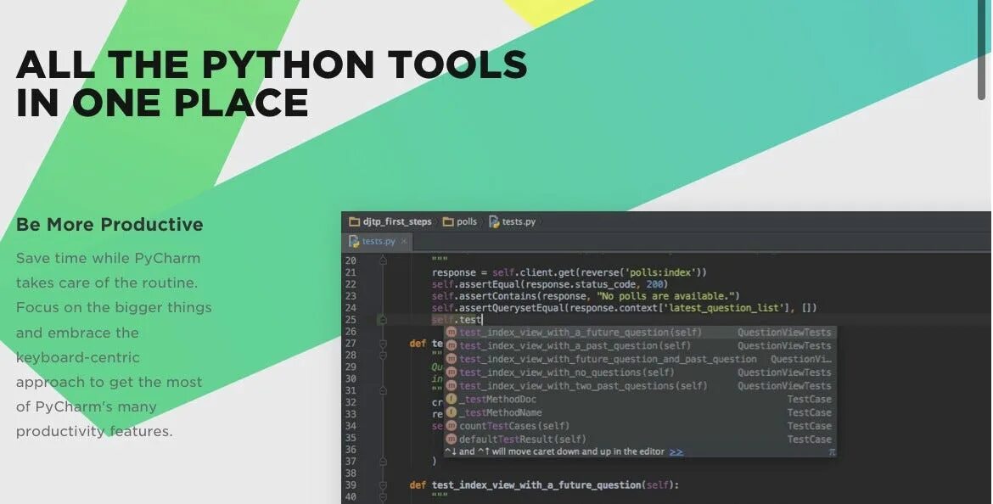Click def test_index_view_with_a_future_question on line 39
993x504 pixels.
point(544,485)
